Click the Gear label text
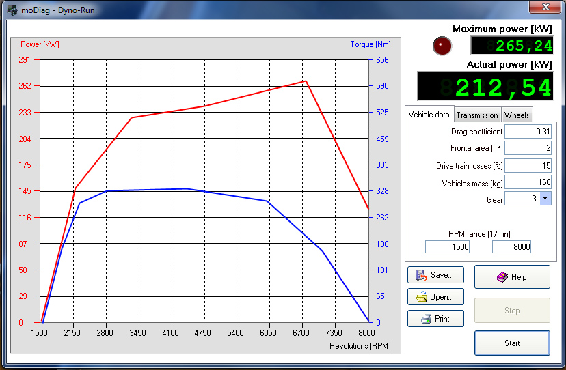566x370 pixels. pos(494,200)
